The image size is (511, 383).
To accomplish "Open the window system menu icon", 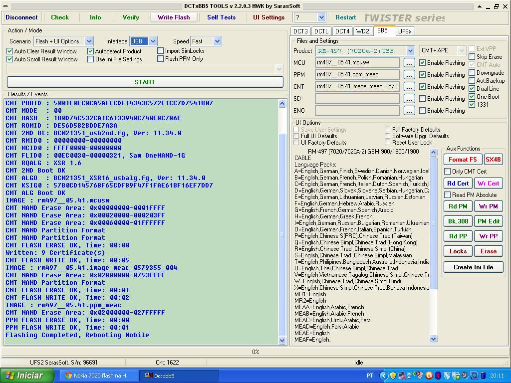I will [5, 6].
